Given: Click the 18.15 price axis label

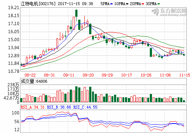Looking at the screenshot, I should click(14, 16).
